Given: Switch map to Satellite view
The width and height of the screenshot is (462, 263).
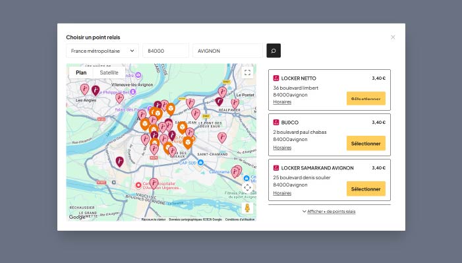Looking at the screenshot, I should 109,73.
